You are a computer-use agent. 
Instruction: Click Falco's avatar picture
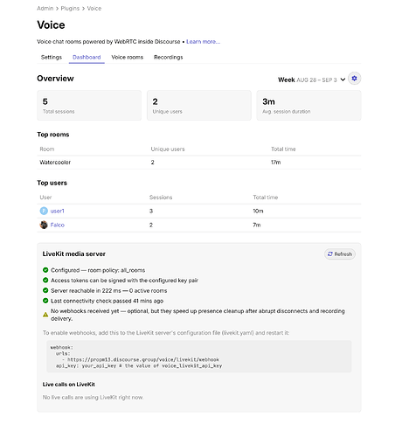click(44, 225)
